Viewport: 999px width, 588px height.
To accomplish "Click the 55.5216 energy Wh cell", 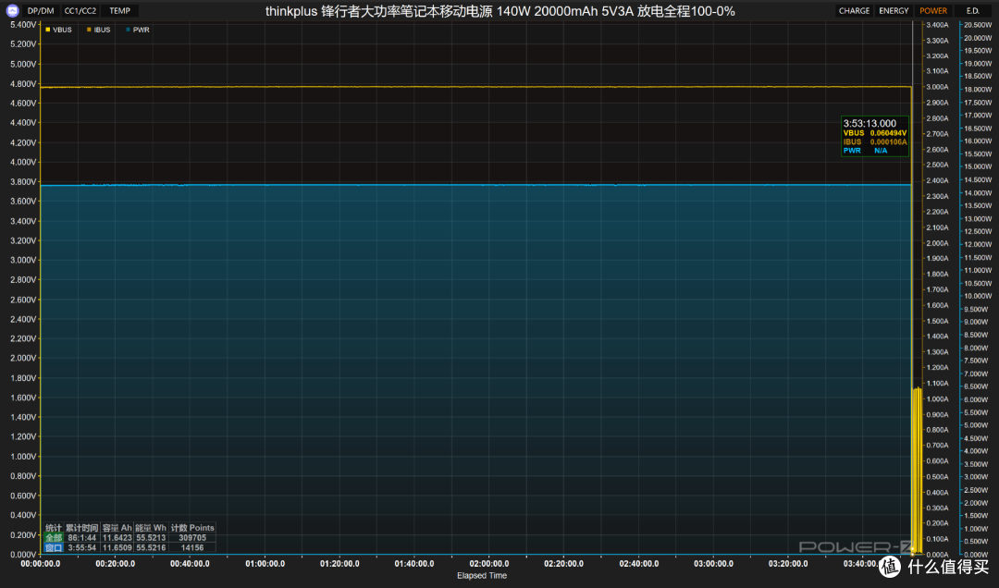I will tap(151, 548).
